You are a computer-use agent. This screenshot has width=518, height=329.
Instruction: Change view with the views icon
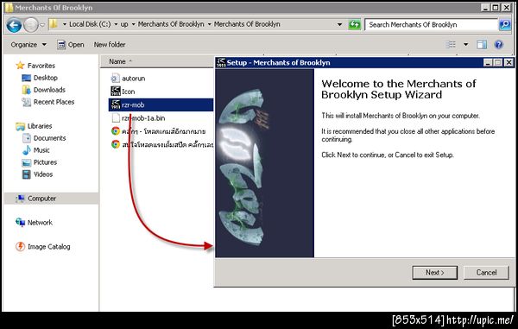click(451, 45)
